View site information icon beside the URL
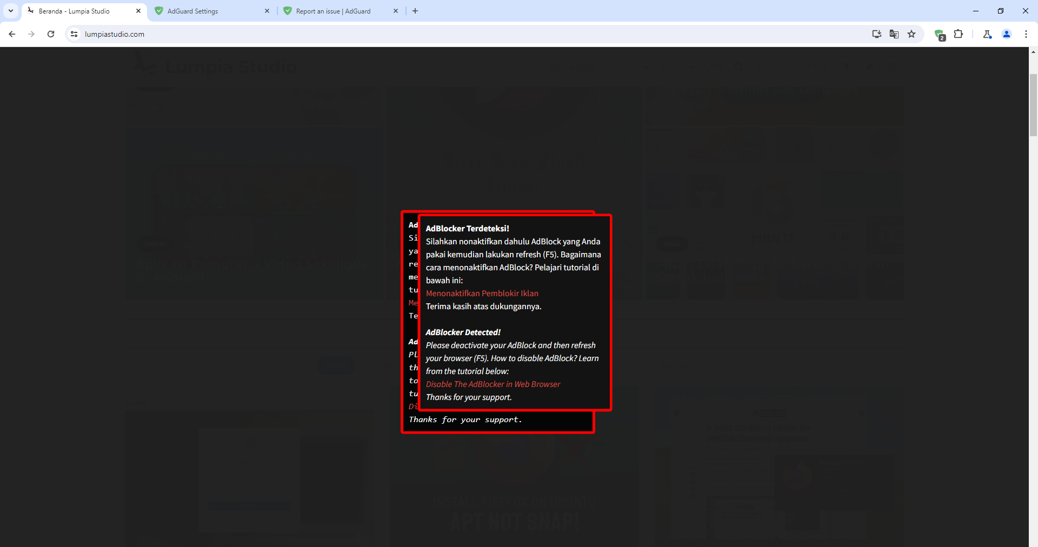This screenshot has width=1038, height=547. click(74, 34)
